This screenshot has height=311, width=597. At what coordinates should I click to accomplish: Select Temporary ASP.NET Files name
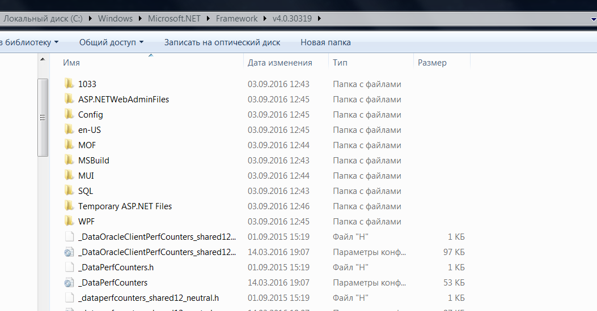[125, 206]
